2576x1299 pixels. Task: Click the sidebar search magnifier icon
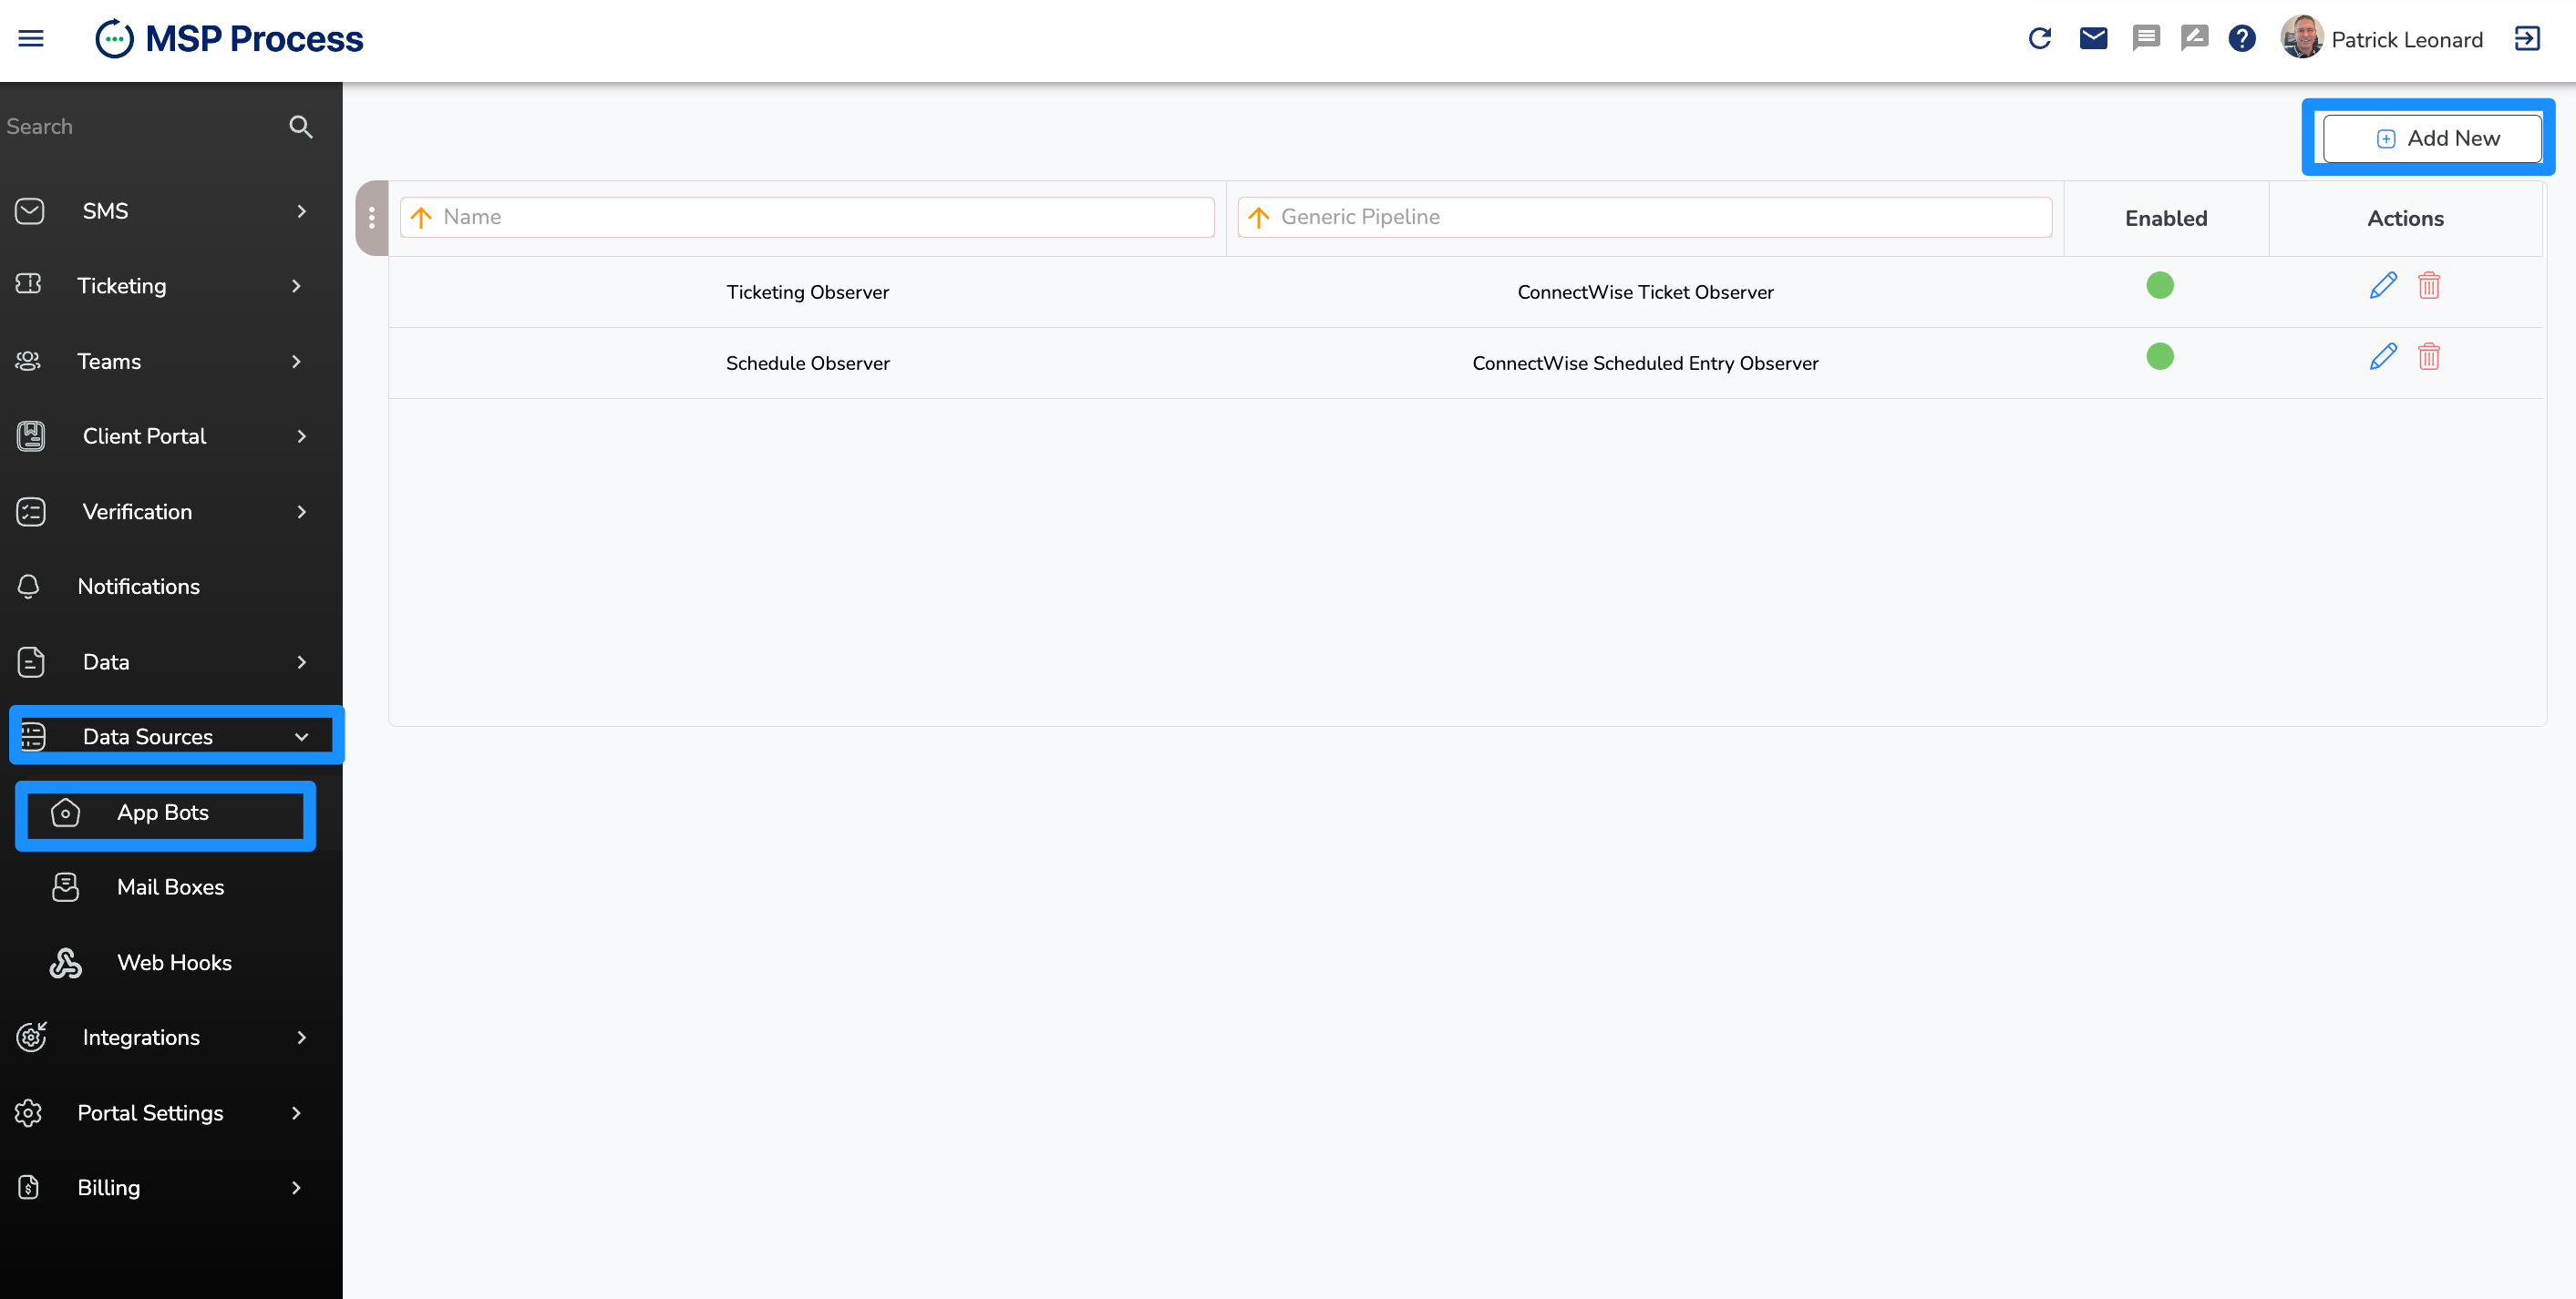point(301,127)
